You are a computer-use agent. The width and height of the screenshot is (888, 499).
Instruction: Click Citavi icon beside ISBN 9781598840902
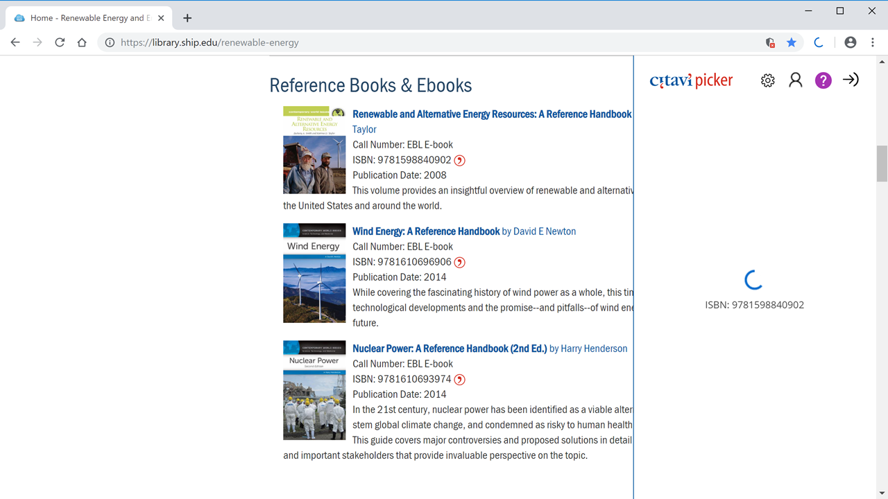coord(459,161)
